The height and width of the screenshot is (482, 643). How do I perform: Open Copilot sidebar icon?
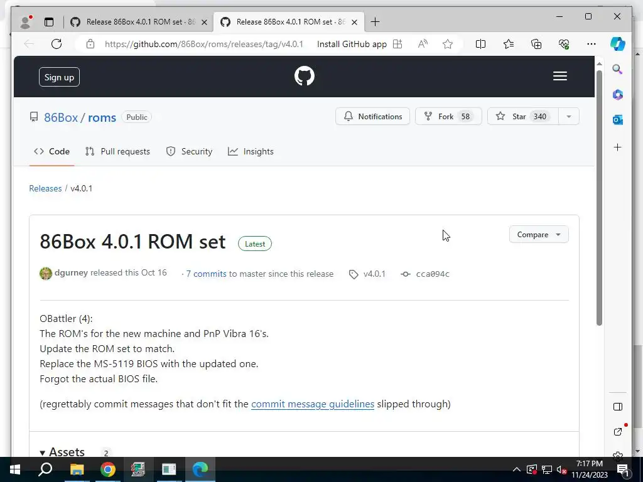click(618, 44)
